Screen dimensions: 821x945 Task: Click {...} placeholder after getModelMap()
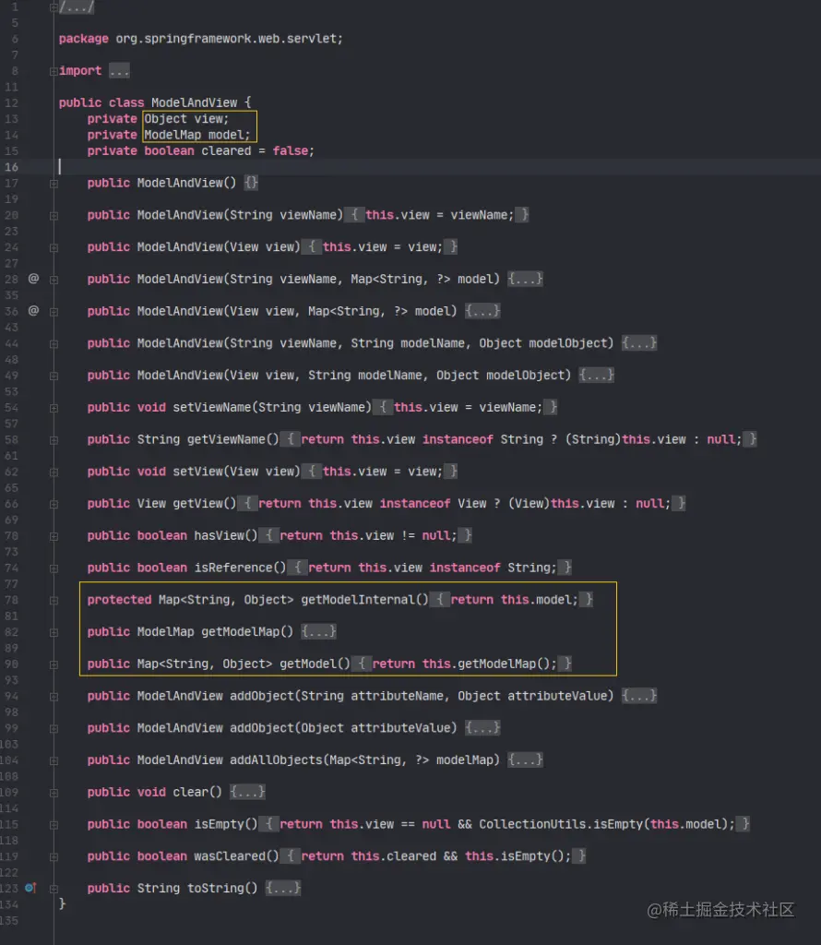[318, 631]
